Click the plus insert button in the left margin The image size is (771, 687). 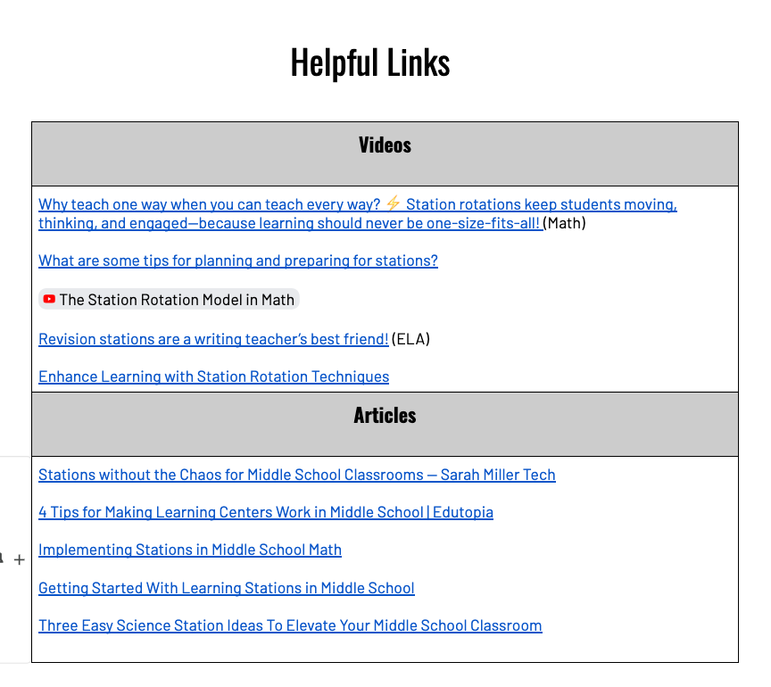tap(19, 560)
